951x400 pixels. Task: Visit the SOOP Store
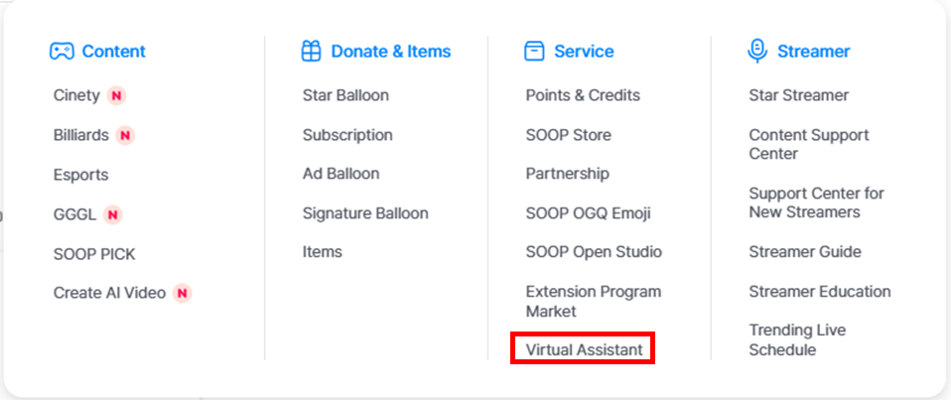[568, 135]
